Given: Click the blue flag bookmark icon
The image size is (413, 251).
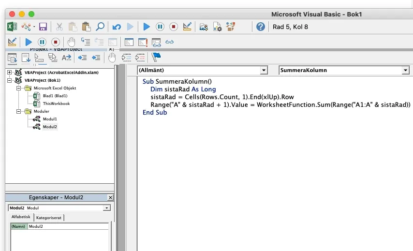Looking at the screenshot, I should (x=156, y=58).
